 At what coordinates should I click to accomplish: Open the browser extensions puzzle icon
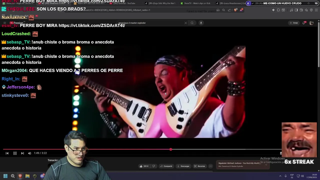(x=278, y=10)
